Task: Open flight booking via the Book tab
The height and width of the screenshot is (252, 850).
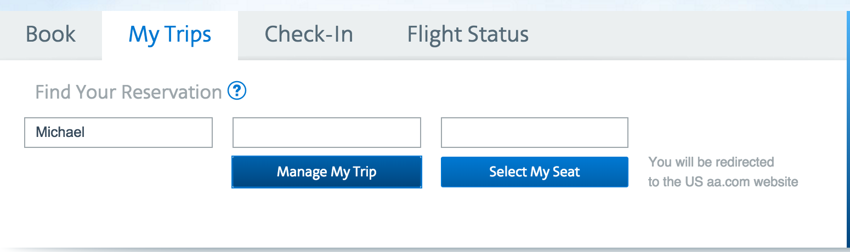Action: click(50, 35)
